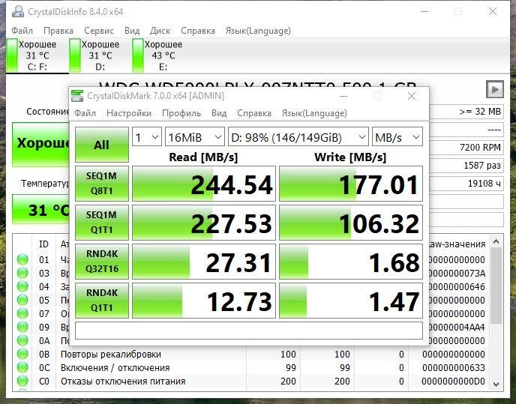This screenshot has width=516, height=404.
Task: Click status circle for attribute C0
Action: 22,381
